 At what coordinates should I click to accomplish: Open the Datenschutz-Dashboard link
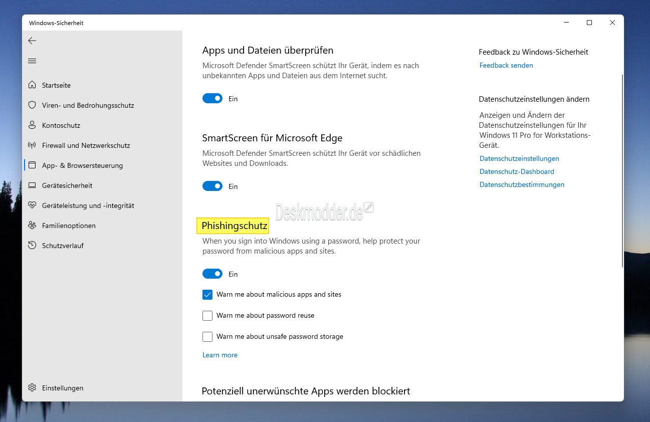point(517,171)
